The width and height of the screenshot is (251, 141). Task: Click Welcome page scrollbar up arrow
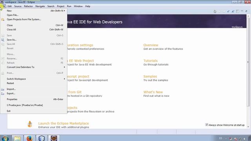click(248, 16)
